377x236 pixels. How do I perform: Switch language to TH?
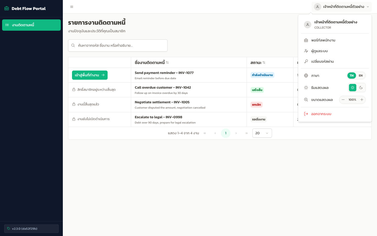[352, 76]
